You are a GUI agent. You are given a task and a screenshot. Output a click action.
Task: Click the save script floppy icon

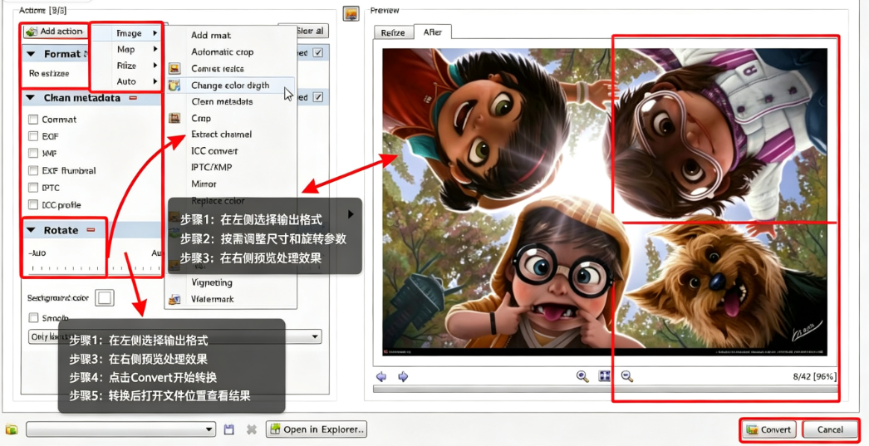coord(229,429)
